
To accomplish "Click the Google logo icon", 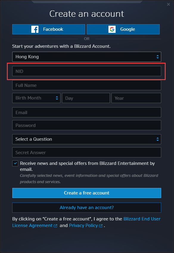I will (x=112, y=29).
